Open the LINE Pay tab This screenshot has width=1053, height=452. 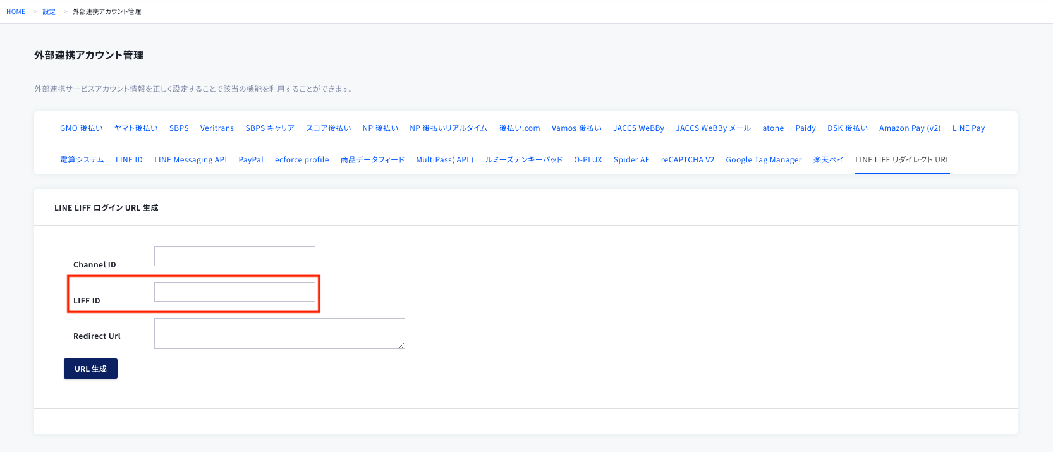coord(968,128)
